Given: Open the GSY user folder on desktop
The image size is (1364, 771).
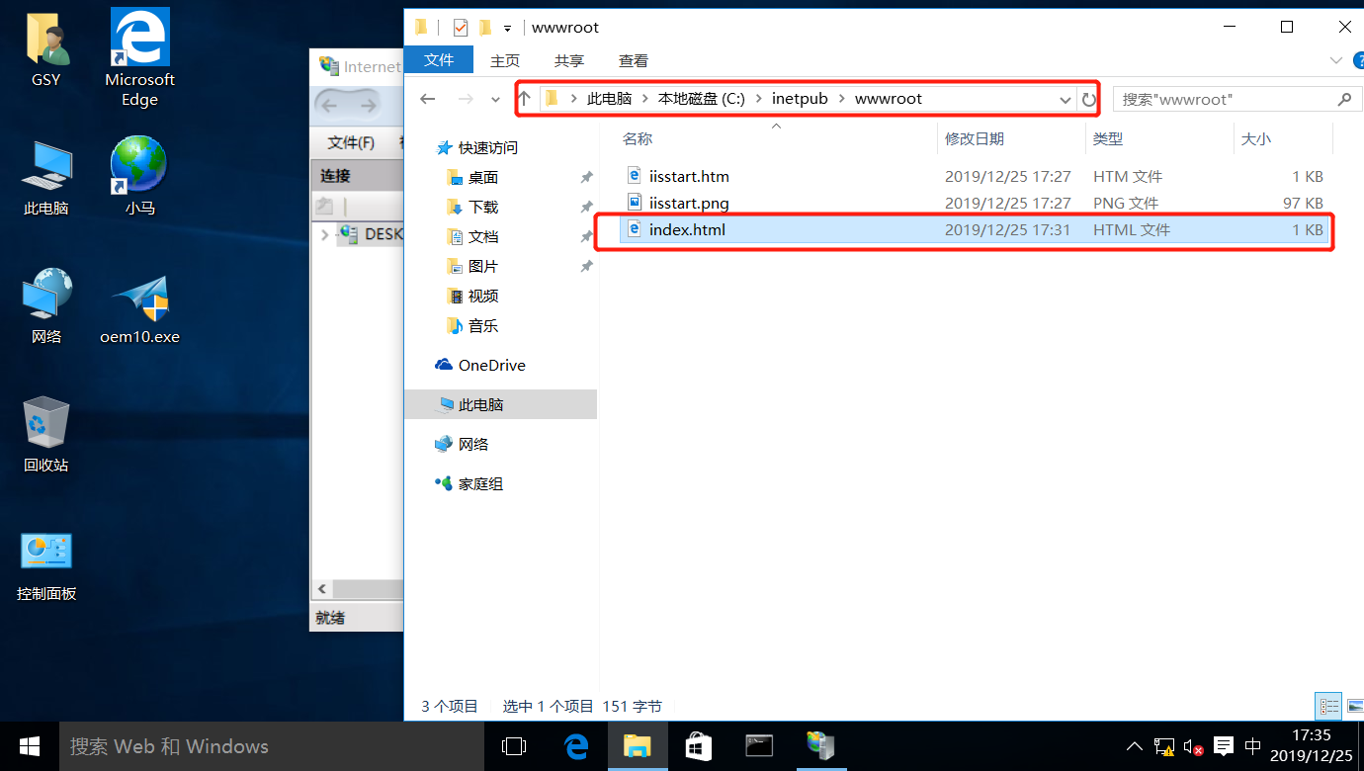Looking at the screenshot, I should point(45,49).
